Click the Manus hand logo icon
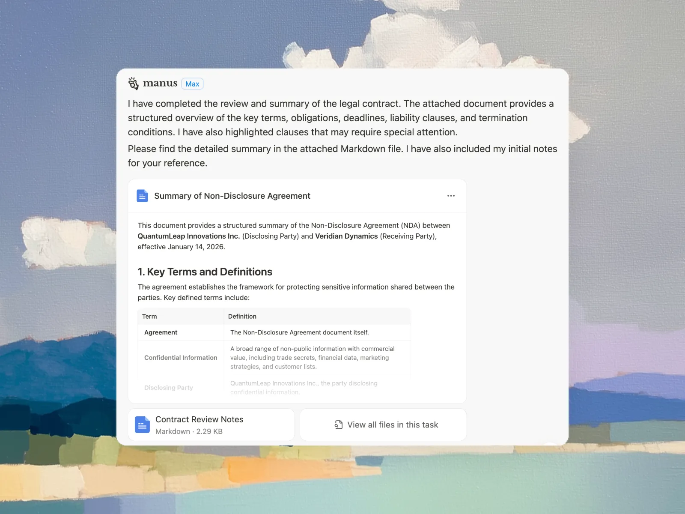This screenshot has height=514, width=685. [x=134, y=84]
